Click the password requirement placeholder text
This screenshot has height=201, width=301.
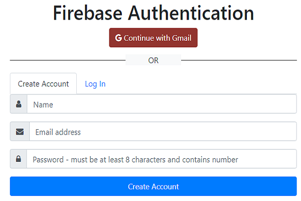tap(135, 160)
